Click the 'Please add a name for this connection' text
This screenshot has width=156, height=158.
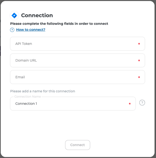[x=43, y=91]
